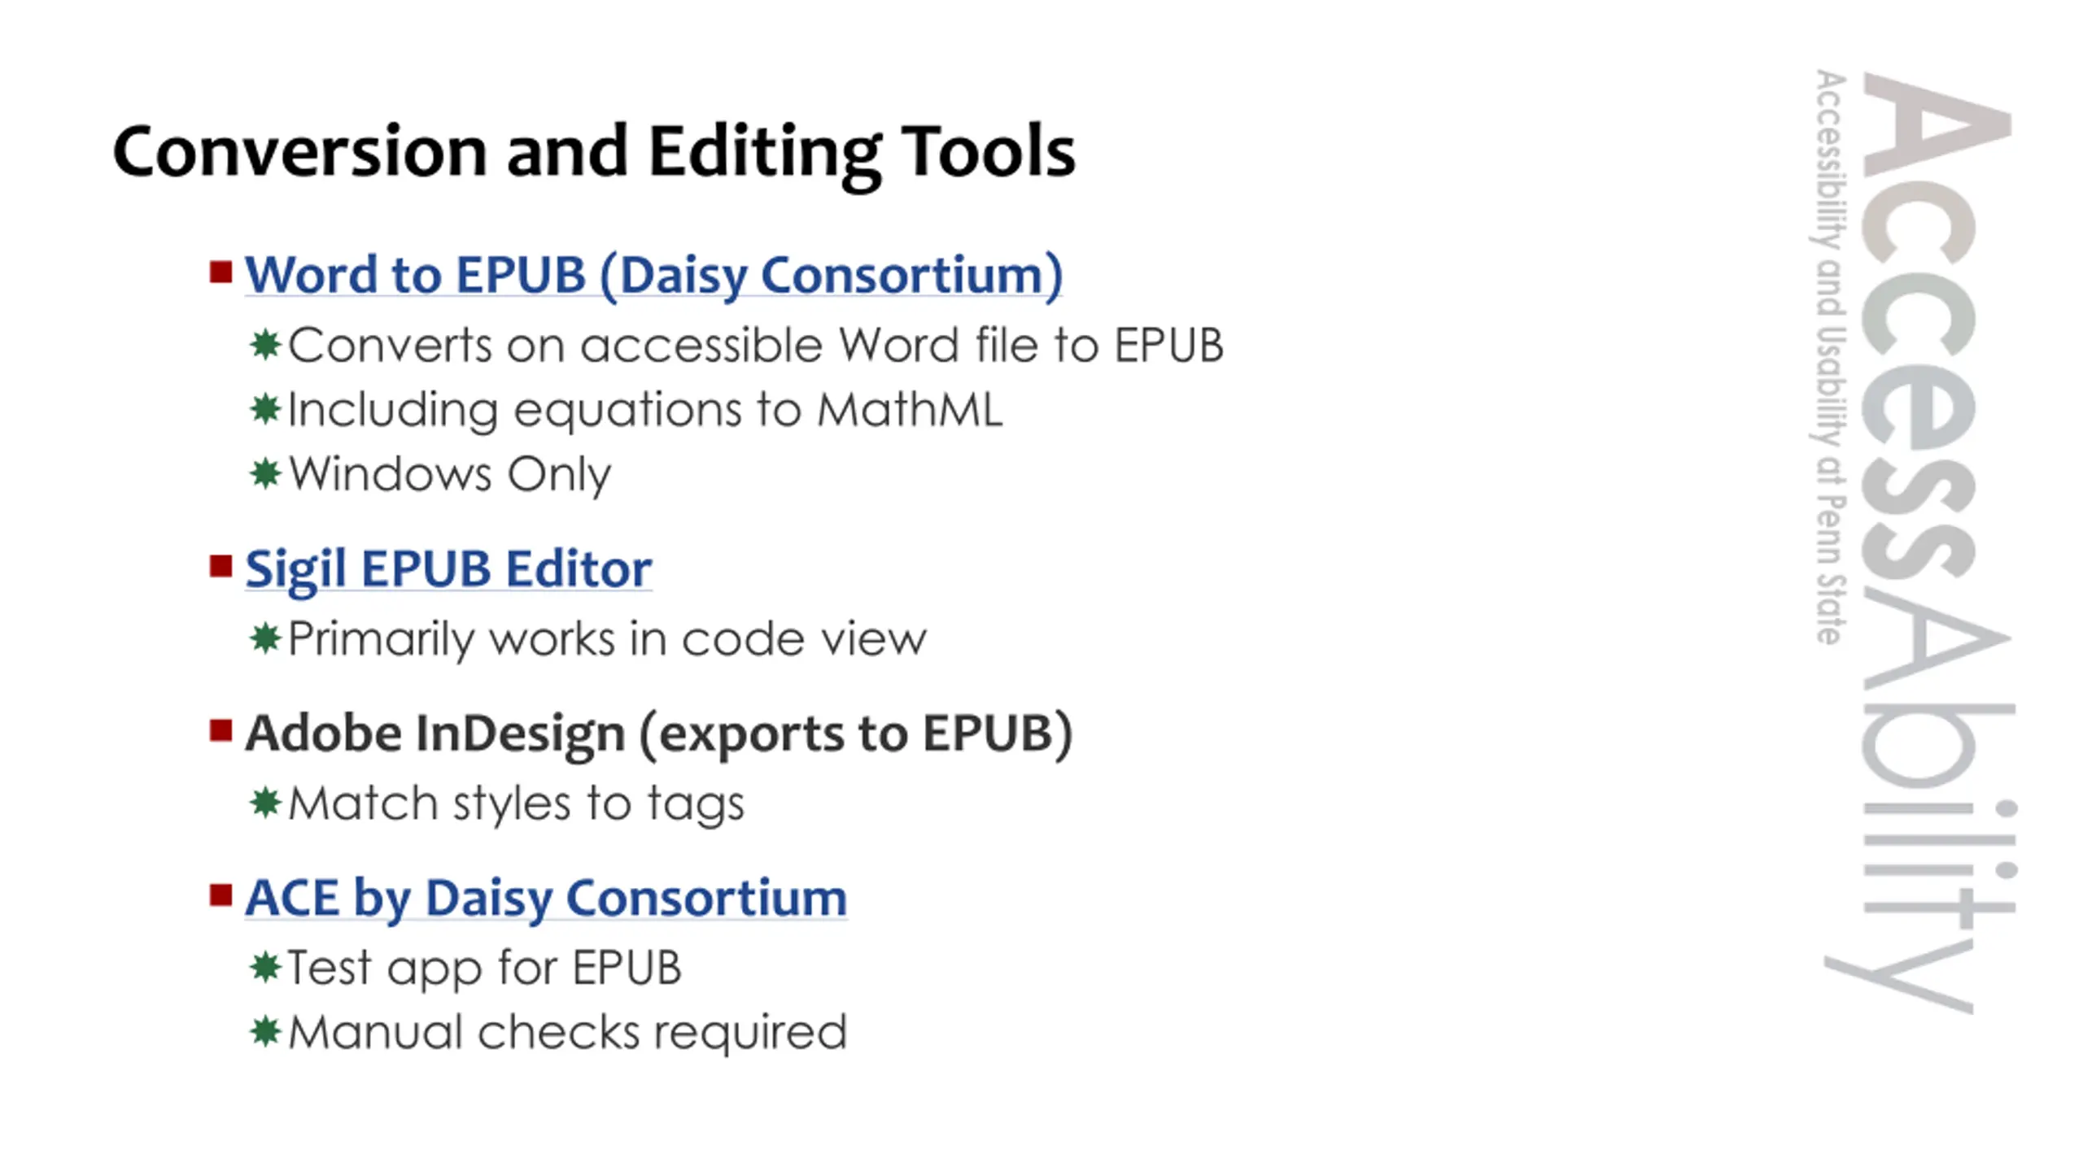Image resolution: width=2083 pixels, height=1171 pixels.
Task: Click the green star bullet beside Windows Only
Action: coord(265,473)
